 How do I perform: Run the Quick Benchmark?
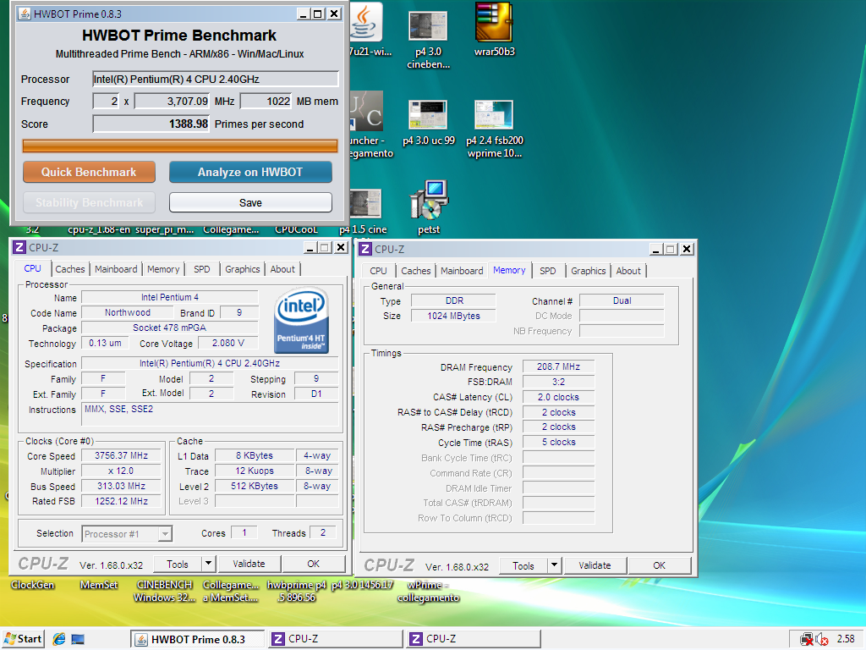click(89, 172)
